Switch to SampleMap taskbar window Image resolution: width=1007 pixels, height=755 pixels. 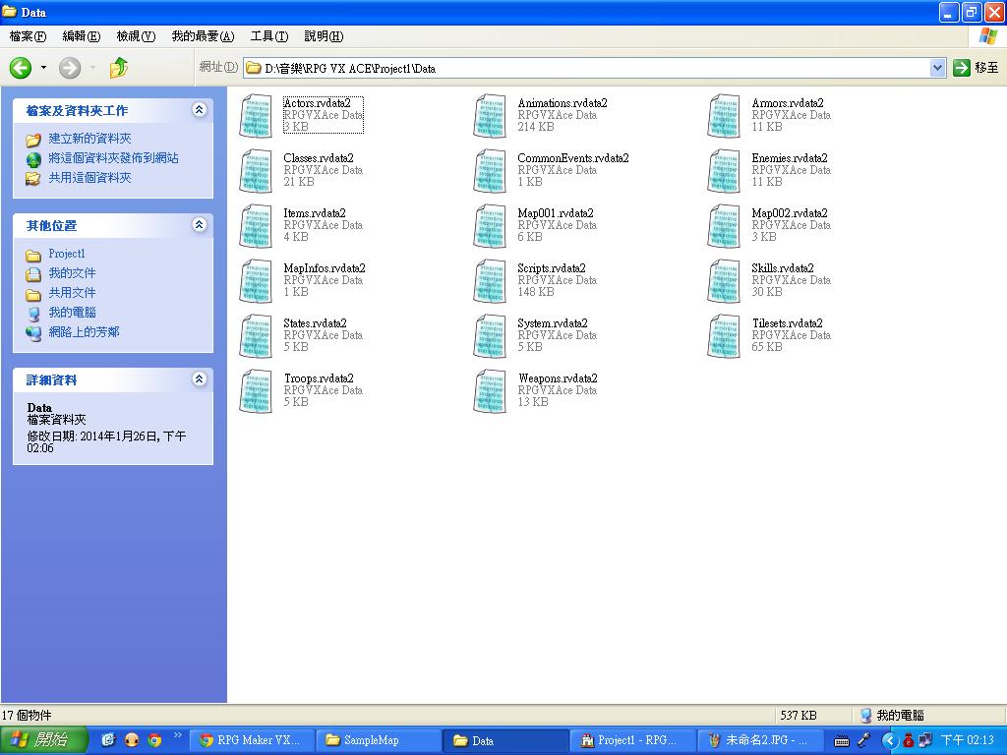pos(380,740)
